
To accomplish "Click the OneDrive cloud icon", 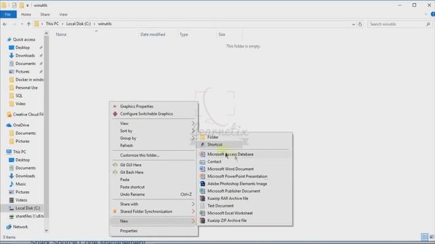I will click(9, 125).
